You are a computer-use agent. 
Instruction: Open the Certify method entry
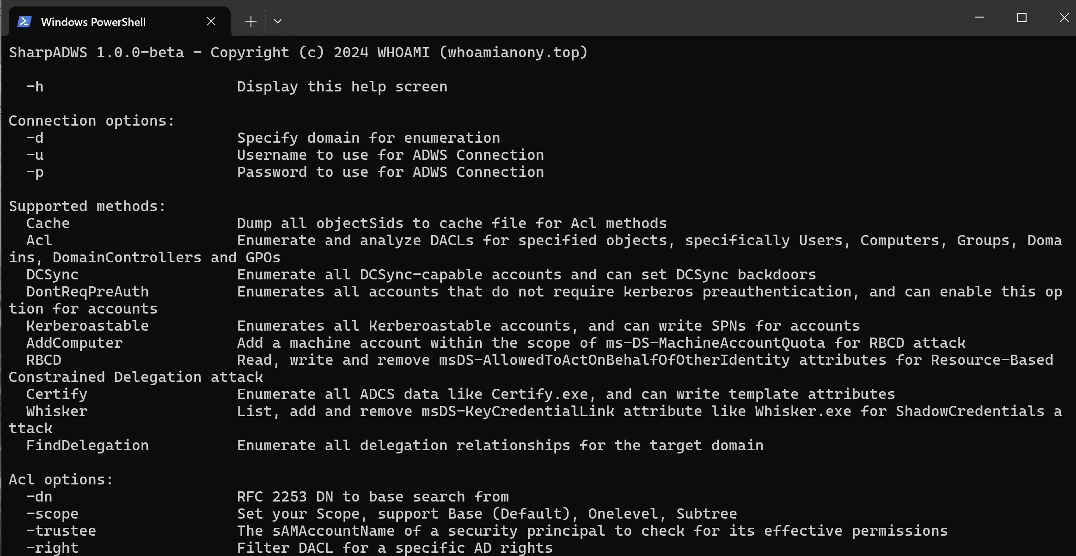coord(56,393)
